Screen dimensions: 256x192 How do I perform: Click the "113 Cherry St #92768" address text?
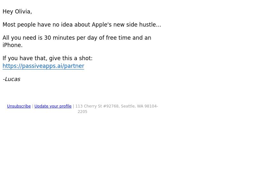tap(97, 106)
